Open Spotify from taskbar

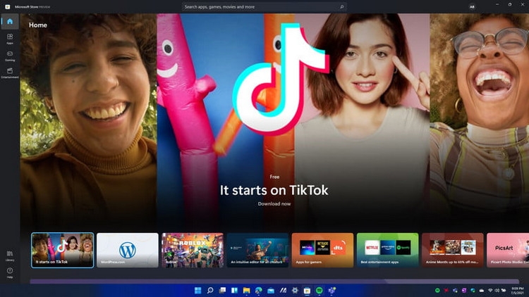pos(319,290)
